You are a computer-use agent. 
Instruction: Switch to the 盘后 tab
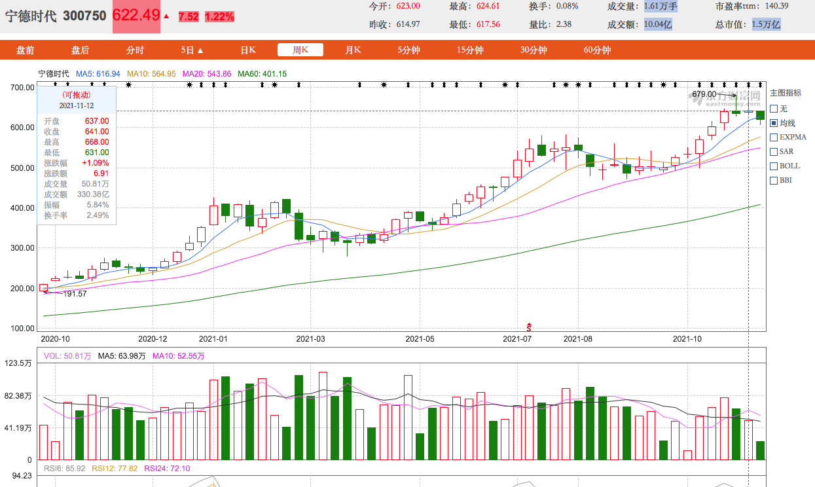tap(80, 50)
